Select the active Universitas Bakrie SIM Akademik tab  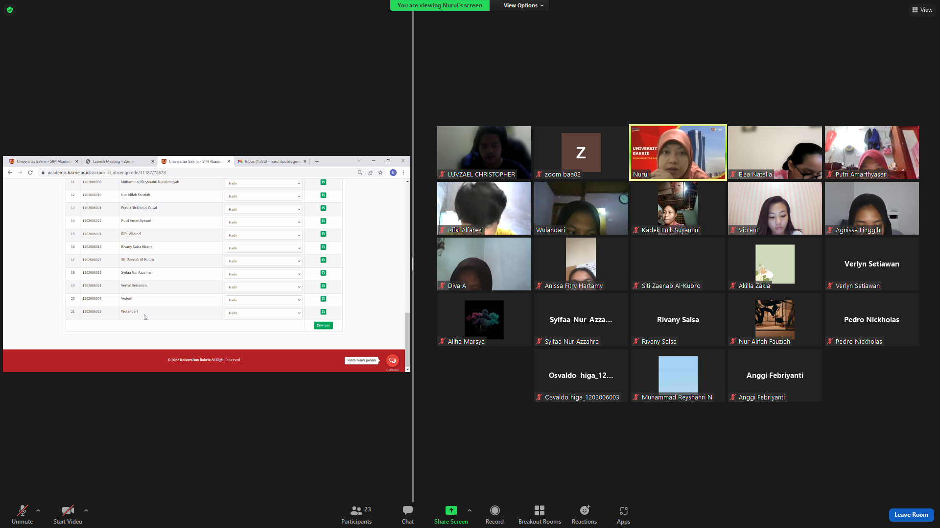click(x=195, y=161)
